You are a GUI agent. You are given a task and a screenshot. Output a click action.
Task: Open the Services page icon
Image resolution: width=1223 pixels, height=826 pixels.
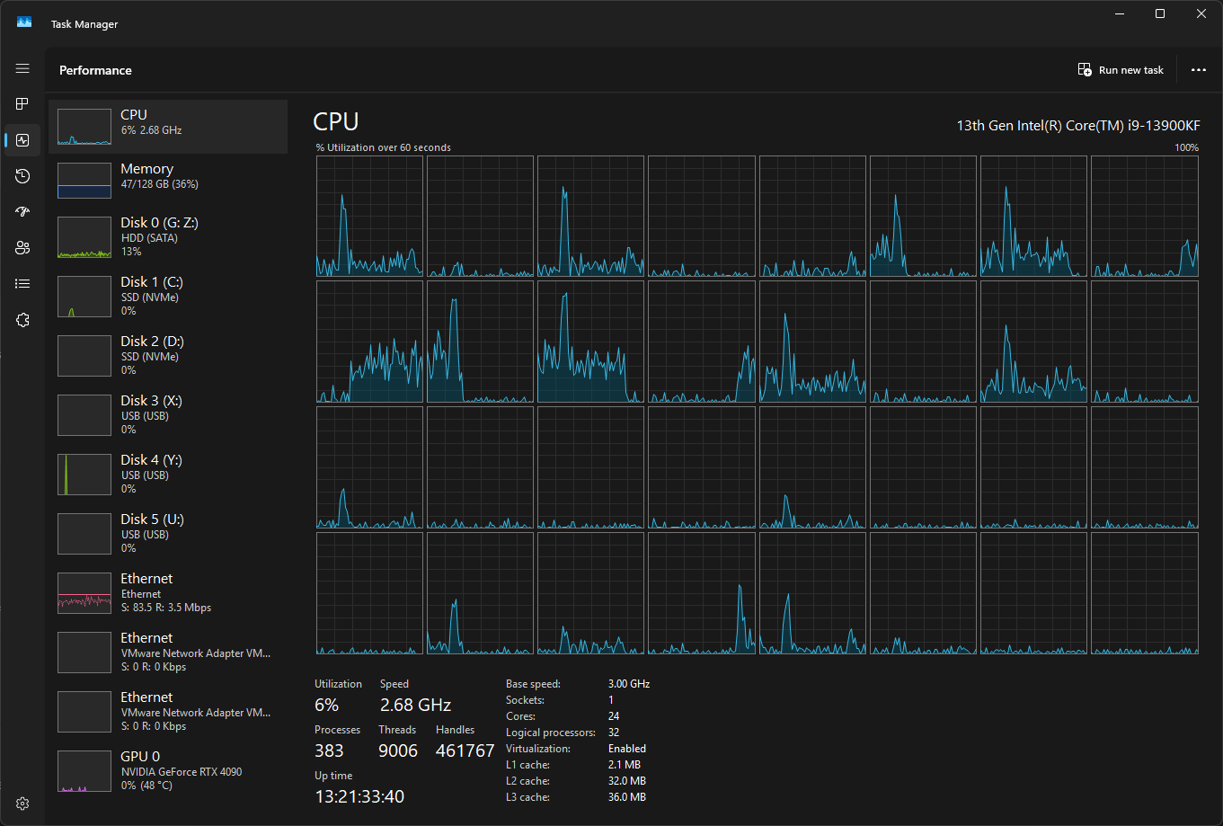click(22, 320)
